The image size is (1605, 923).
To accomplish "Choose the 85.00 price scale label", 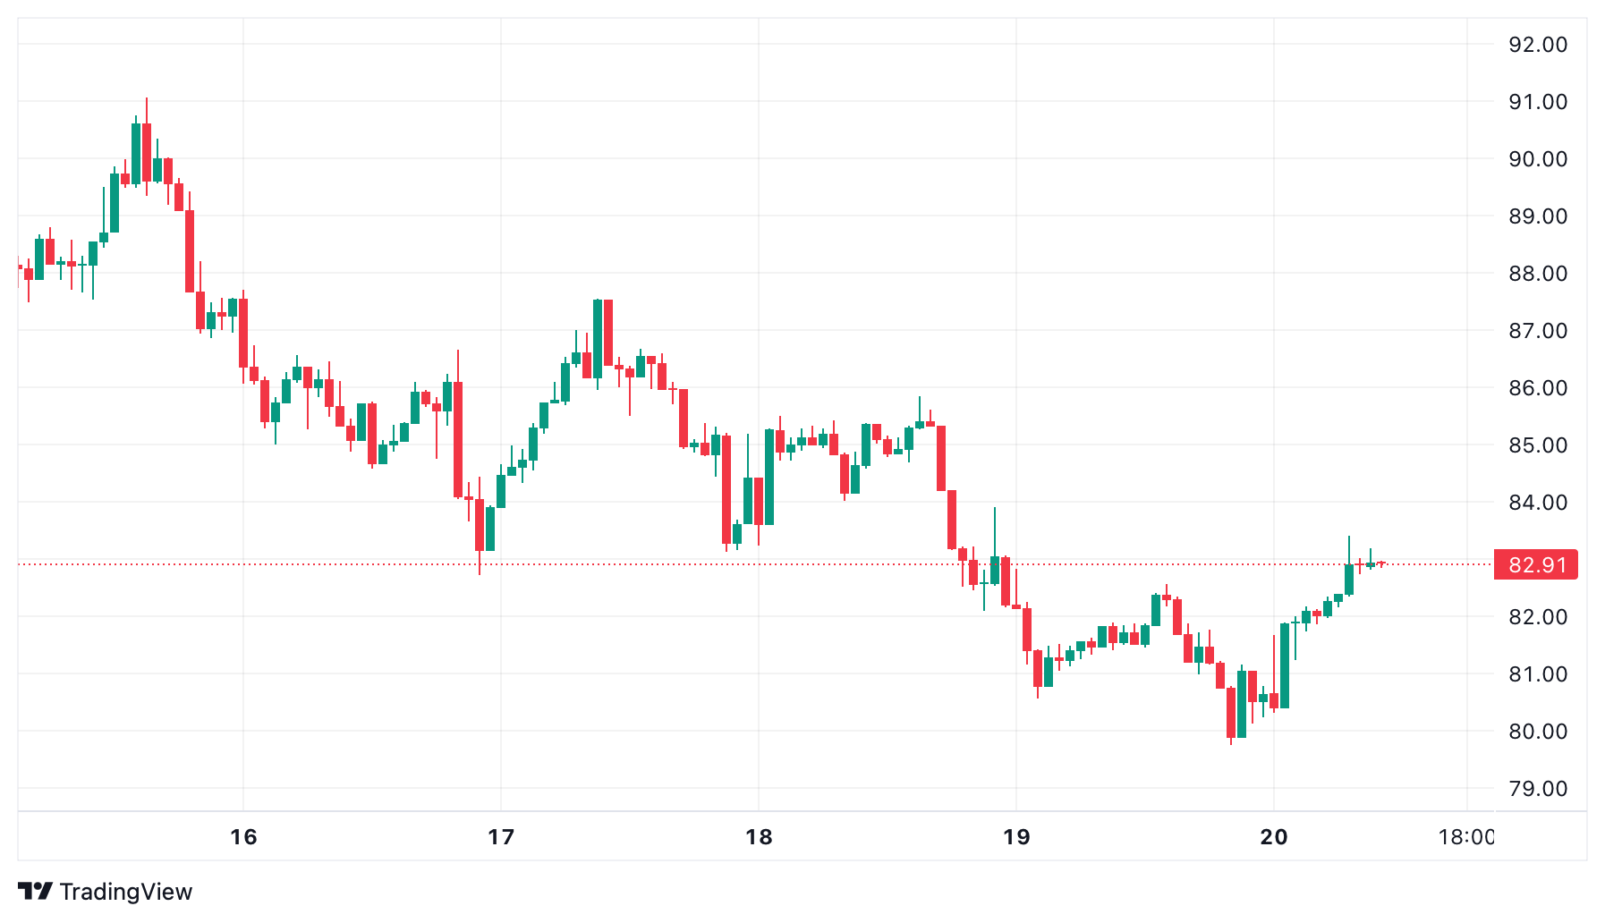I will 1538,445.
